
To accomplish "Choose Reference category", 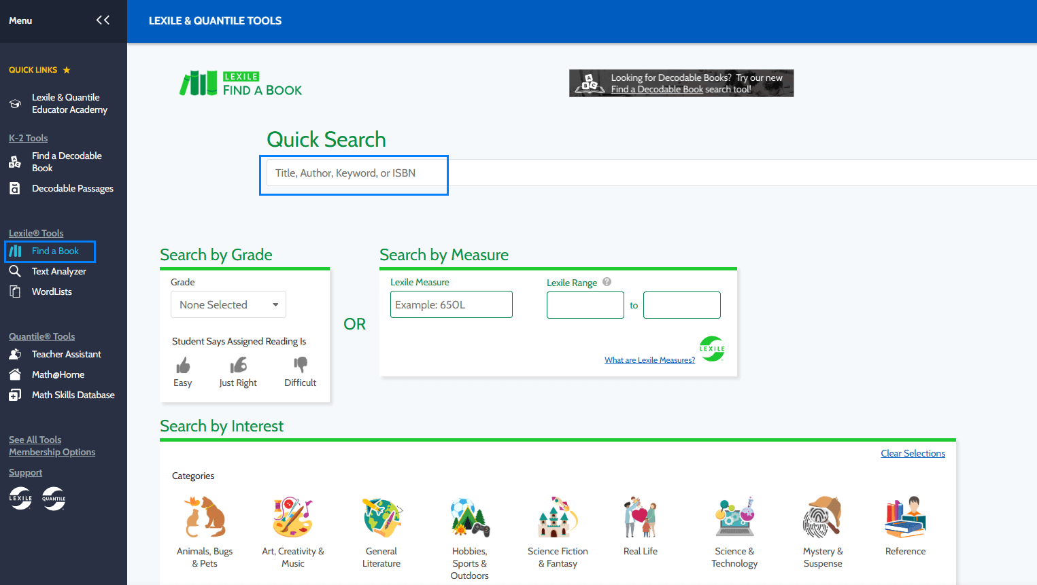I will click(x=906, y=526).
